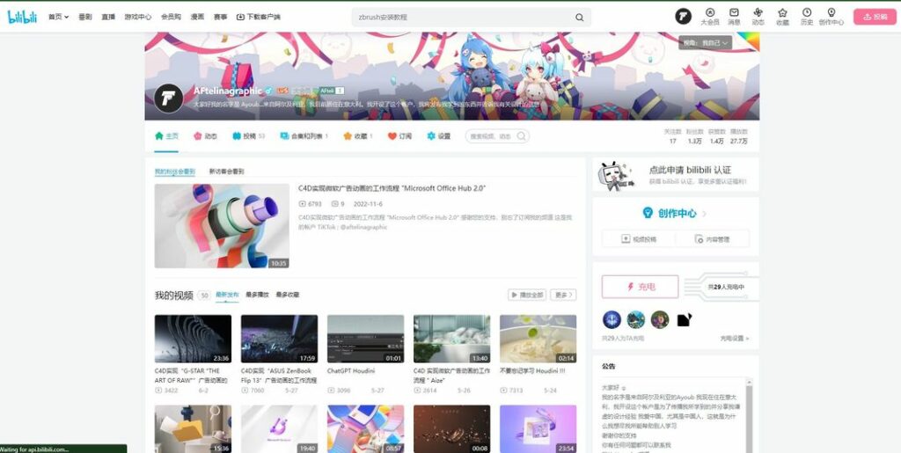Image resolution: width=901 pixels, height=453 pixels.
Task: Click 点此申请 bilibili 认证 link
Action: tap(690, 170)
